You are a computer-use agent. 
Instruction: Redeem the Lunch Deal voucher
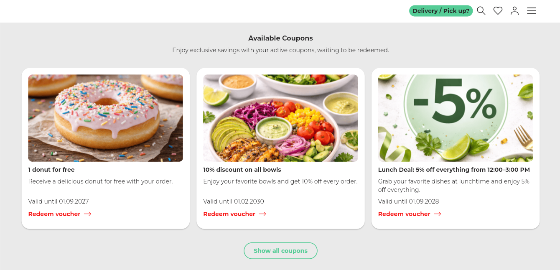point(404,214)
